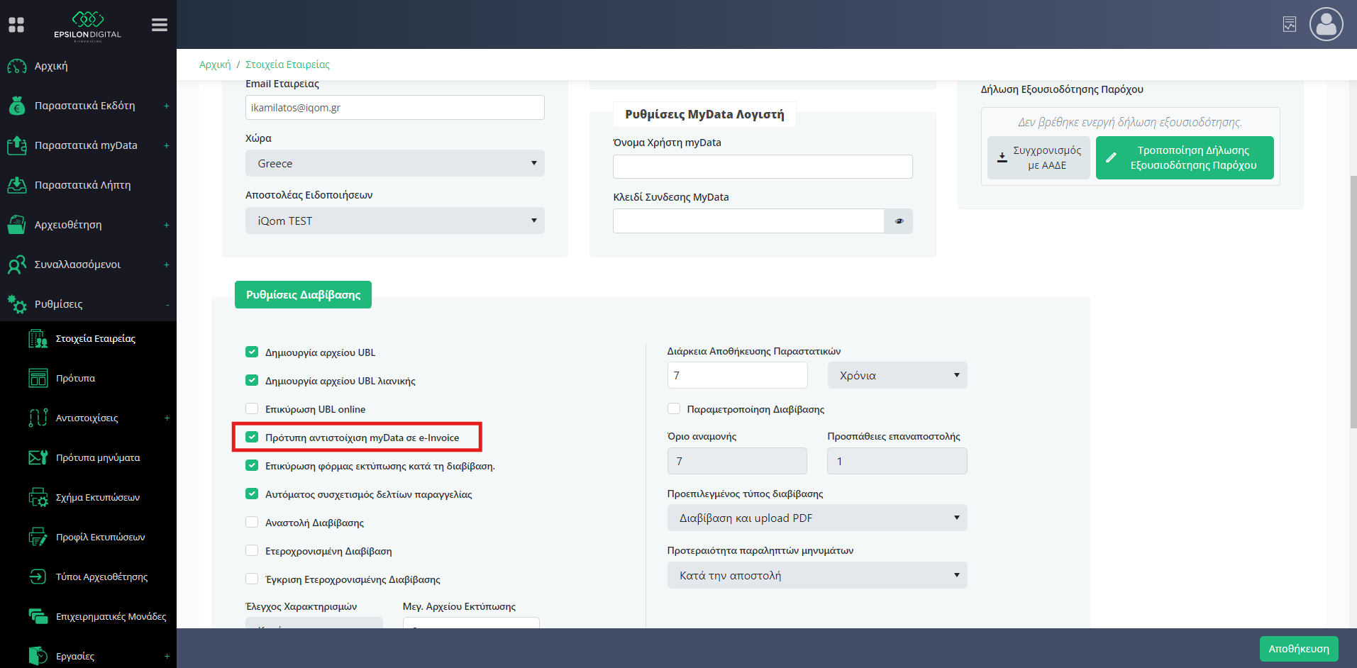Uncheck Δημιουργία αρχείου UBL checkbox
The image size is (1357, 668).
[x=252, y=352]
